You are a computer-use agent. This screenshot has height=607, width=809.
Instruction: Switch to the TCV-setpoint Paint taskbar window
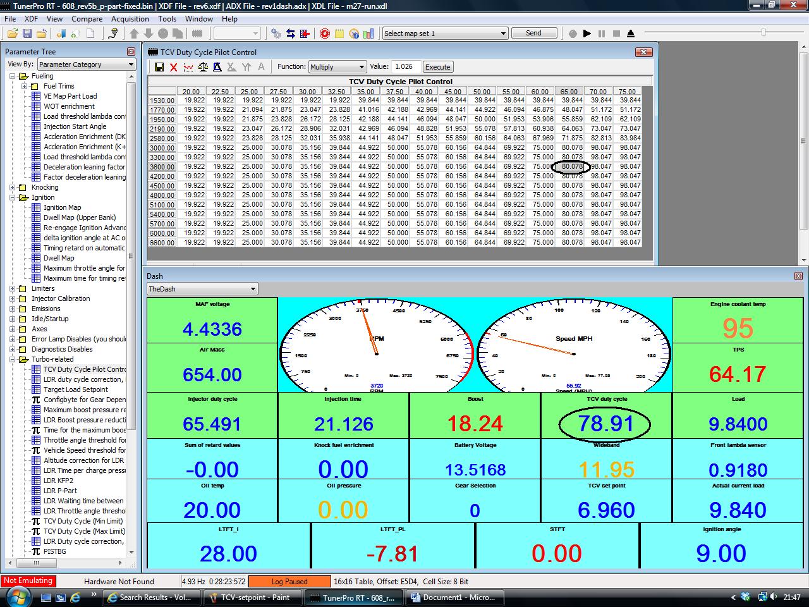point(252,597)
